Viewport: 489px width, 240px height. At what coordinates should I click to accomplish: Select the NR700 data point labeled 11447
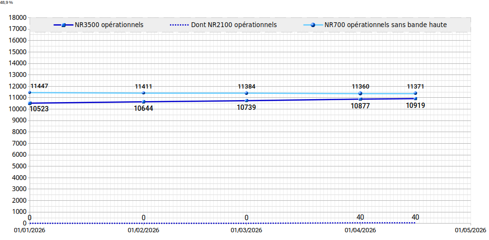pos(30,92)
